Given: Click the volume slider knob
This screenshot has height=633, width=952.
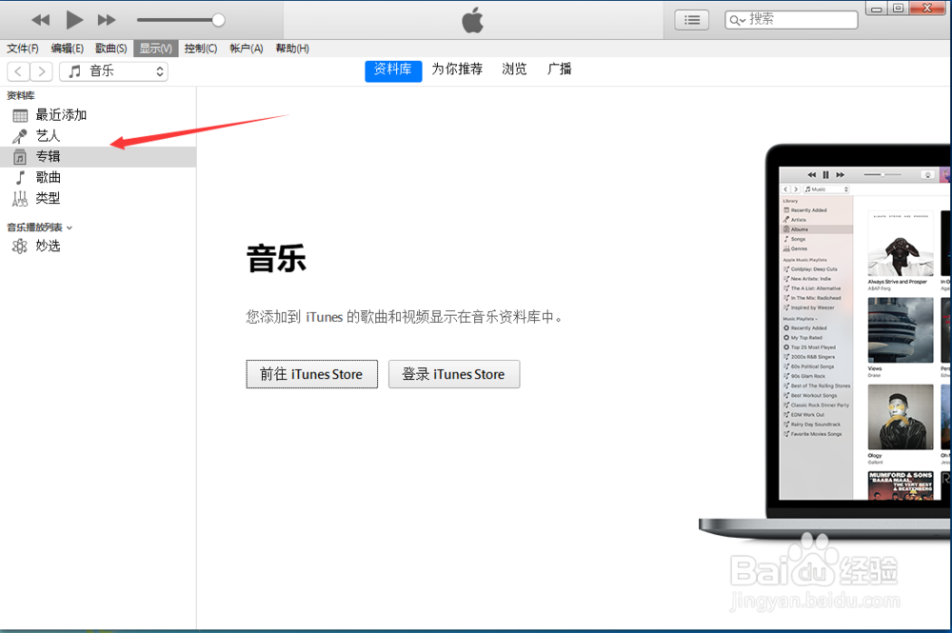Looking at the screenshot, I should (218, 20).
